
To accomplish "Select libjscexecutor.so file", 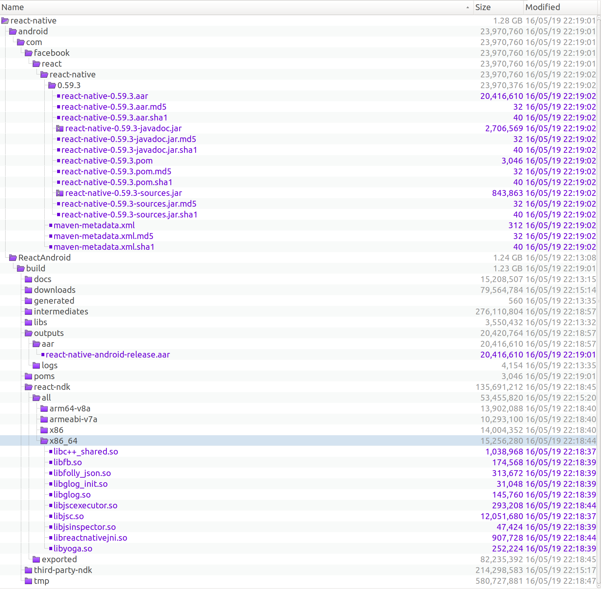I will pyautogui.click(x=85, y=506).
